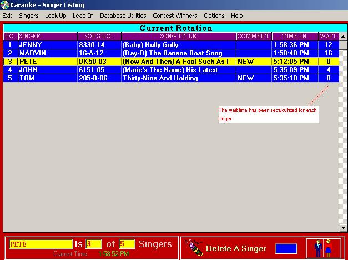Click wait value 0 for PETE
Viewport: 348px width, 260px height.
click(328, 62)
